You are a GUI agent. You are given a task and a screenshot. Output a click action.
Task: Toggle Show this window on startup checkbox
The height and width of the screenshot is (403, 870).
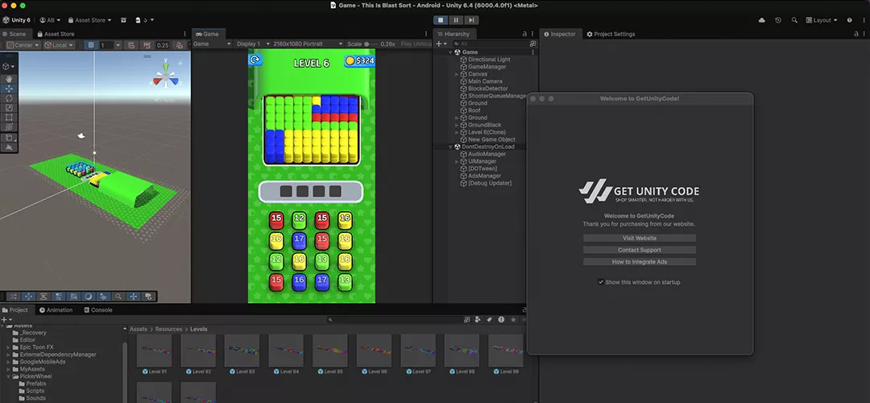(x=601, y=282)
